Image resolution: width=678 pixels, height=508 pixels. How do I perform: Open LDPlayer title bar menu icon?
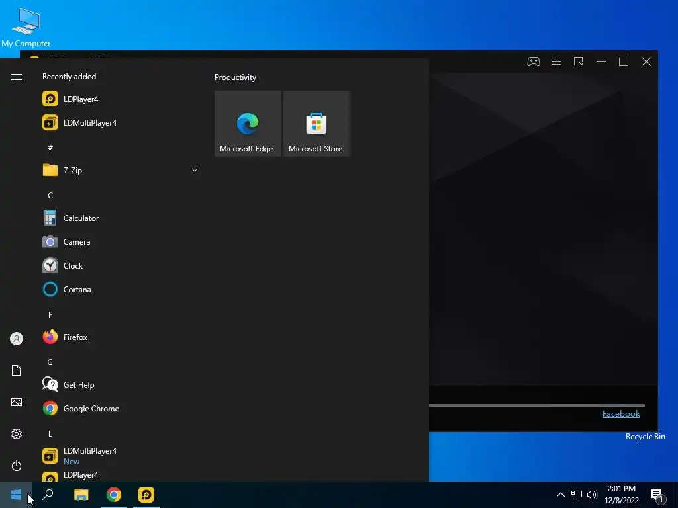tap(556, 62)
